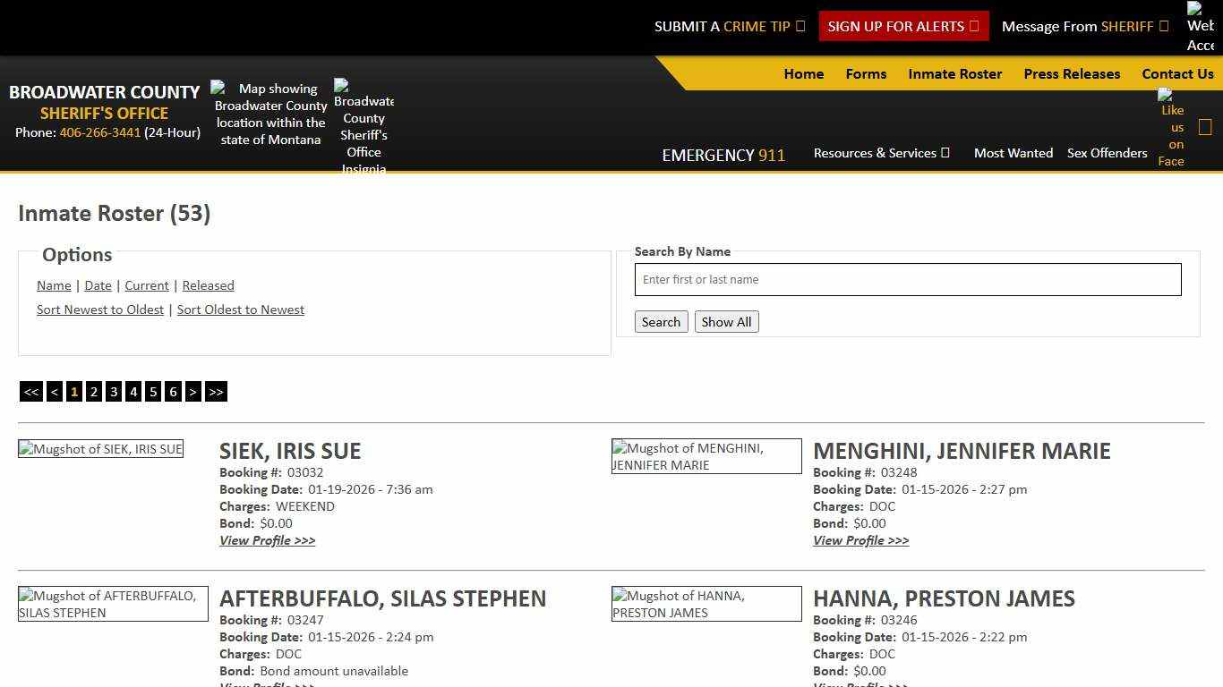Image resolution: width=1223 pixels, height=687 pixels.
Task: Select the Sort Newest to Oldest link
Action: point(100,310)
